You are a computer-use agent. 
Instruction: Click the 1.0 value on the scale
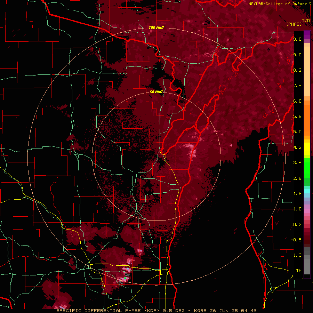(297, 209)
